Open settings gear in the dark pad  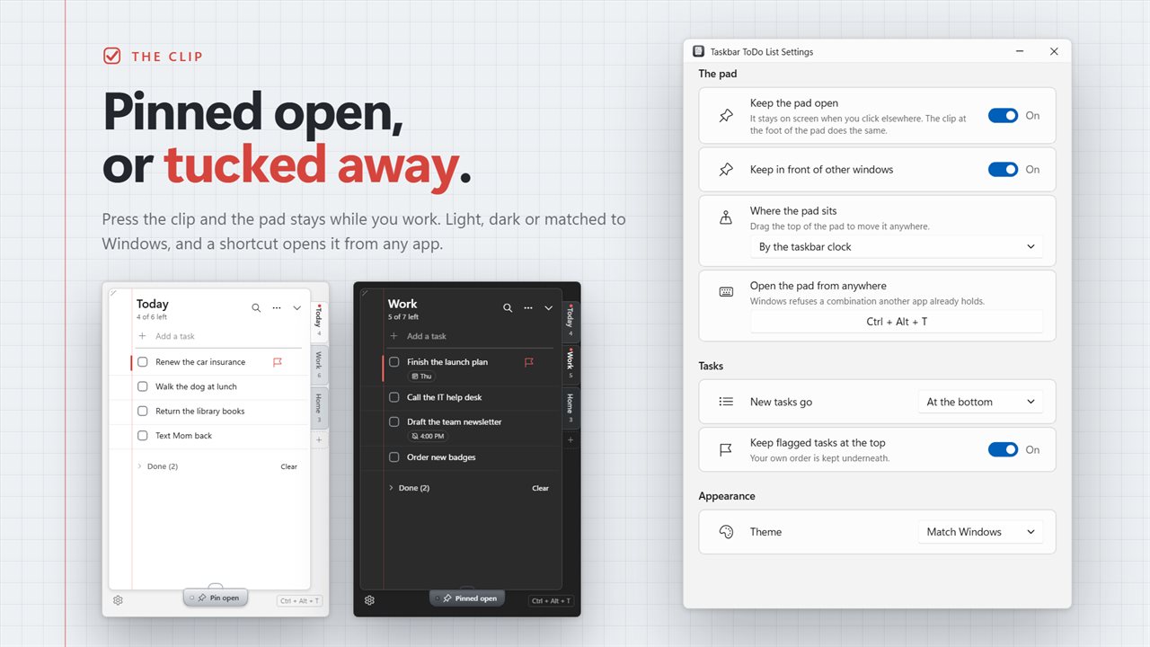click(369, 600)
